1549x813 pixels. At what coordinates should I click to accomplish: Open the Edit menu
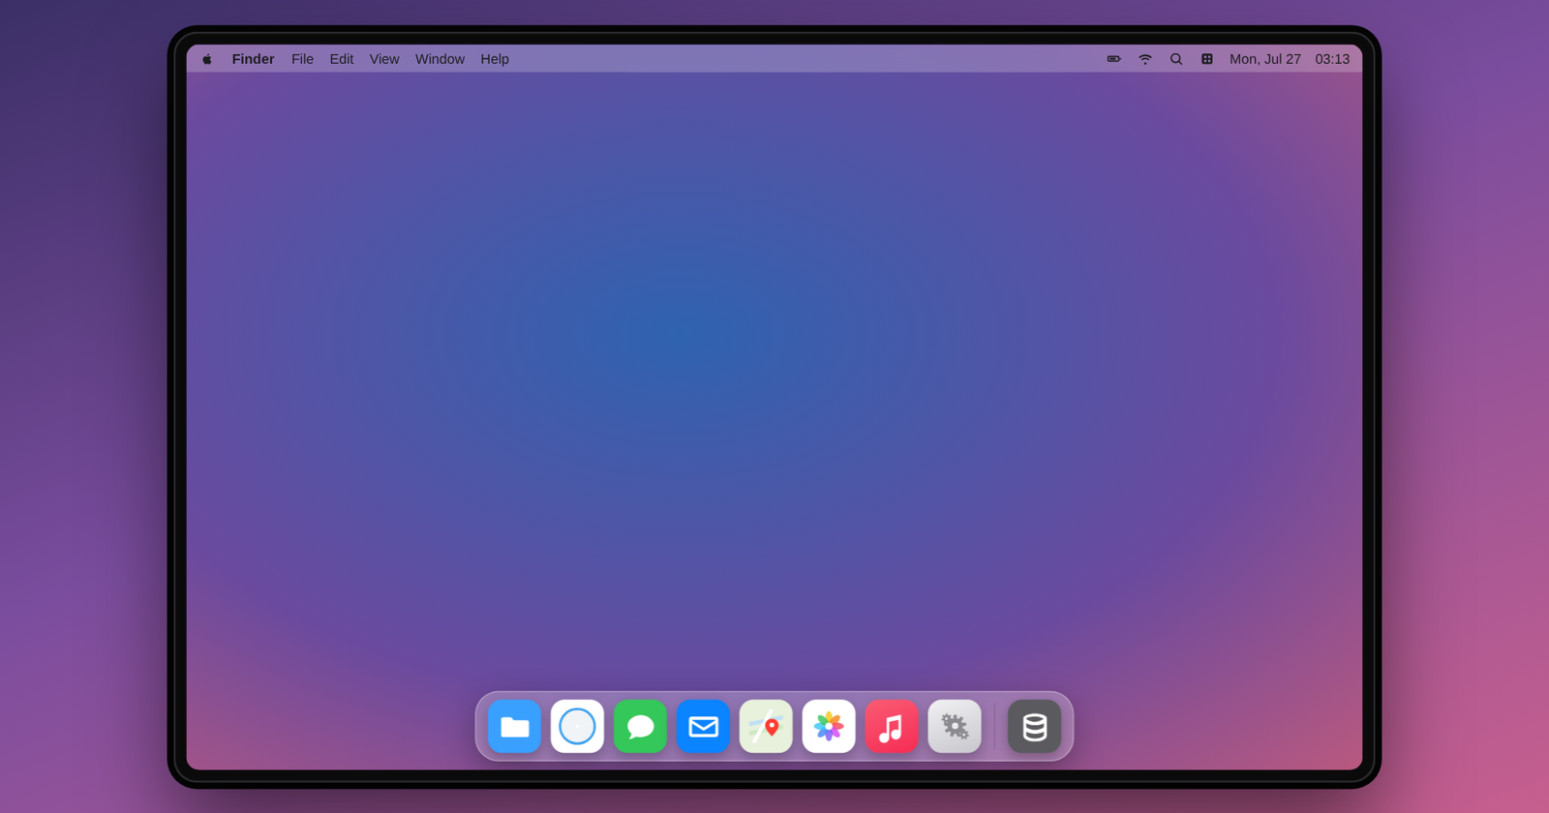(x=341, y=59)
